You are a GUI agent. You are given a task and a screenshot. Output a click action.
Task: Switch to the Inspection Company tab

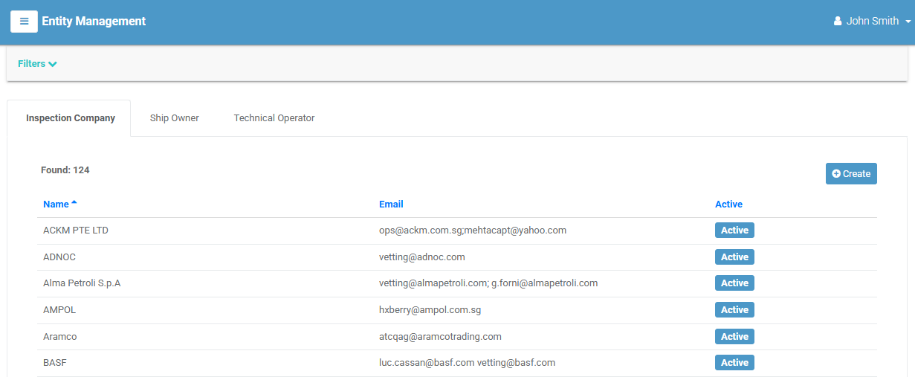coord(70,118)
